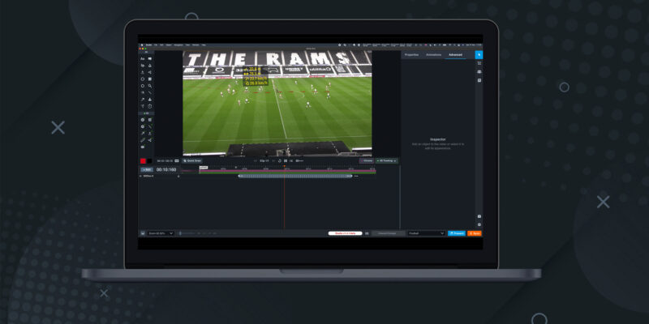Image resolution: width=649 pixels, height=324 pixels.
Task: Click the Quick Draw button
Action: (192, 160)
